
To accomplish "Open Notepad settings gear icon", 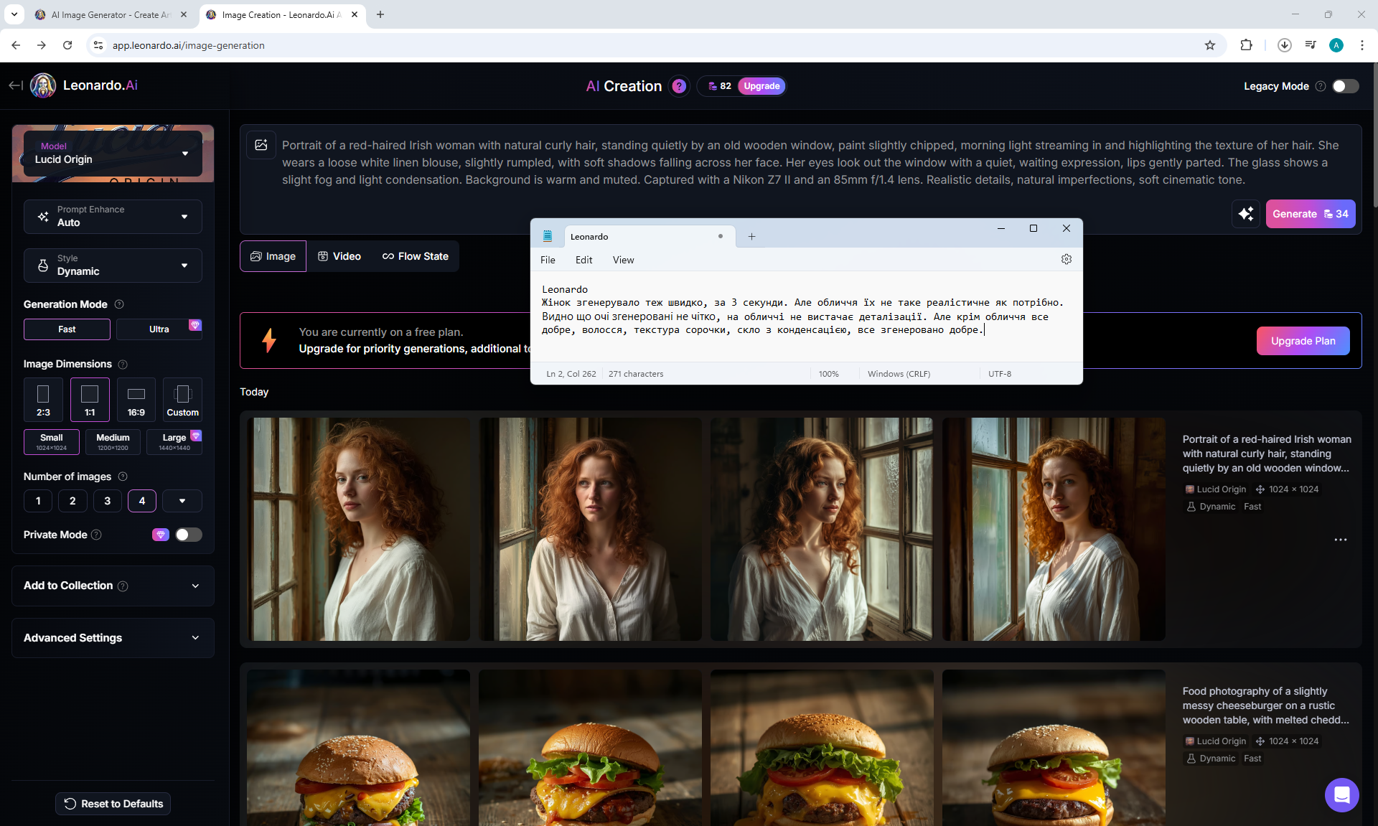I will [1067, 260].
